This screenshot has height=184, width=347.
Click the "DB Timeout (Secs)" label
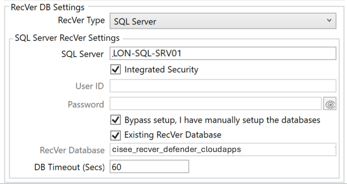point(70,167)
